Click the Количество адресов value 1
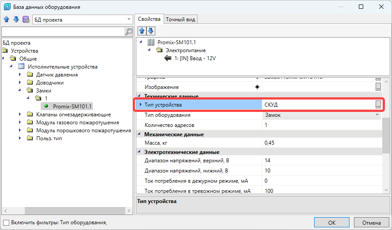 click(x=266, y=125)
